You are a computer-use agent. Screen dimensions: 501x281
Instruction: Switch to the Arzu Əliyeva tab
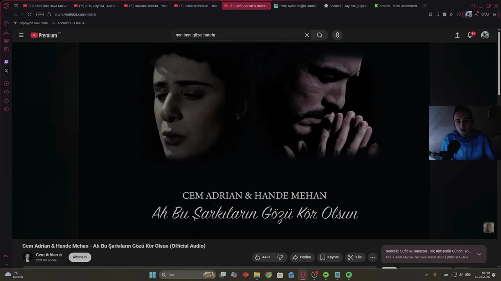coord(96,6)
